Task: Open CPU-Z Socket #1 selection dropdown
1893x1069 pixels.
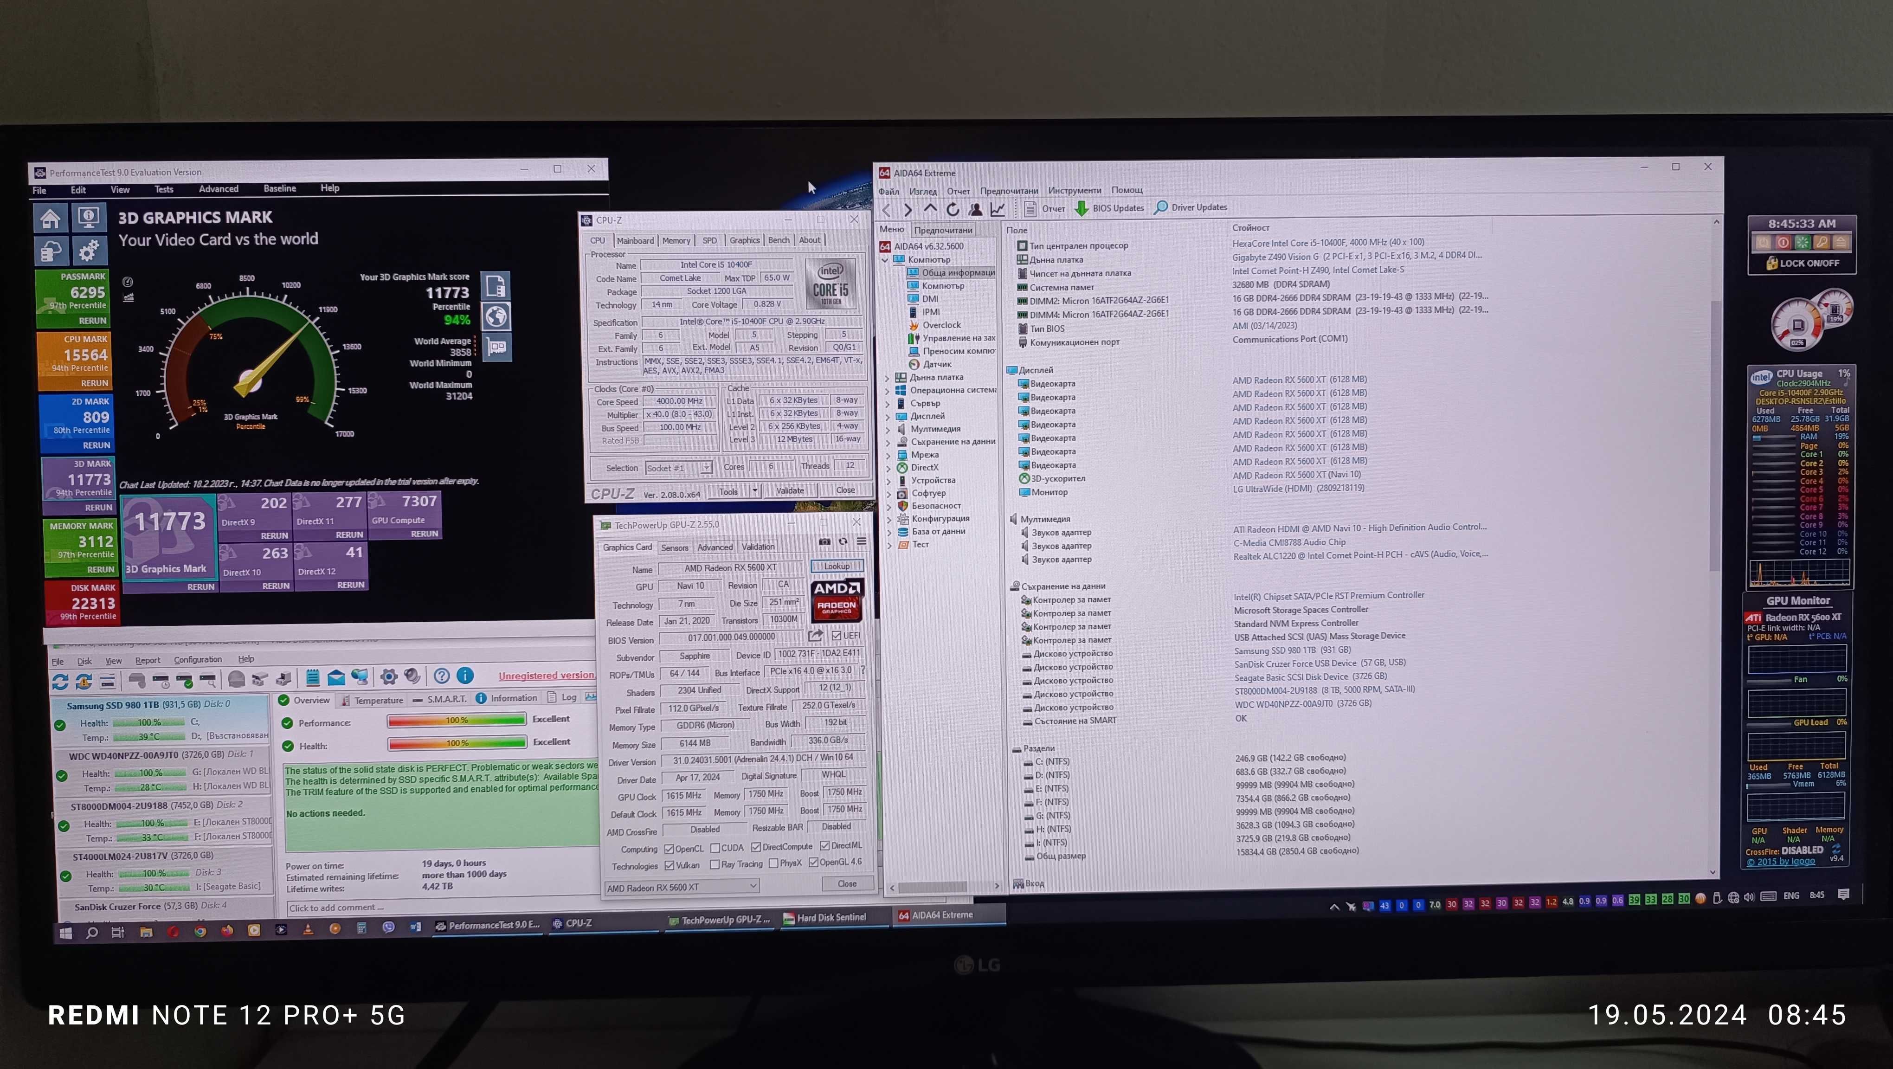Action: tap(678, 468)
